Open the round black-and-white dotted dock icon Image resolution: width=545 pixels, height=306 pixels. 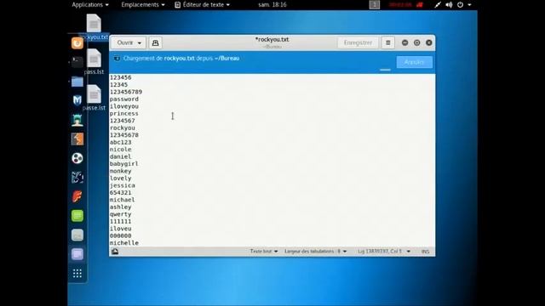(77, 158)
